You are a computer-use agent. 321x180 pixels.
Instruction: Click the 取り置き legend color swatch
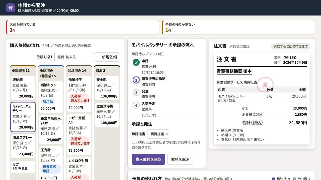click(295, 179)
